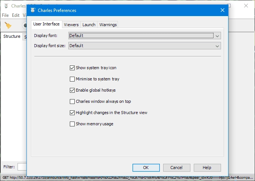Click the Charles app icon in main window title
255x181 pixels.
point(6,6)
